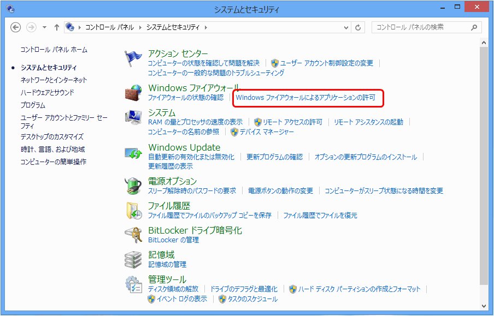Image resolution: width=494 pixels, height=316 pixels.
Task: Click 記憶域の管理
Action: click(167, 264)
